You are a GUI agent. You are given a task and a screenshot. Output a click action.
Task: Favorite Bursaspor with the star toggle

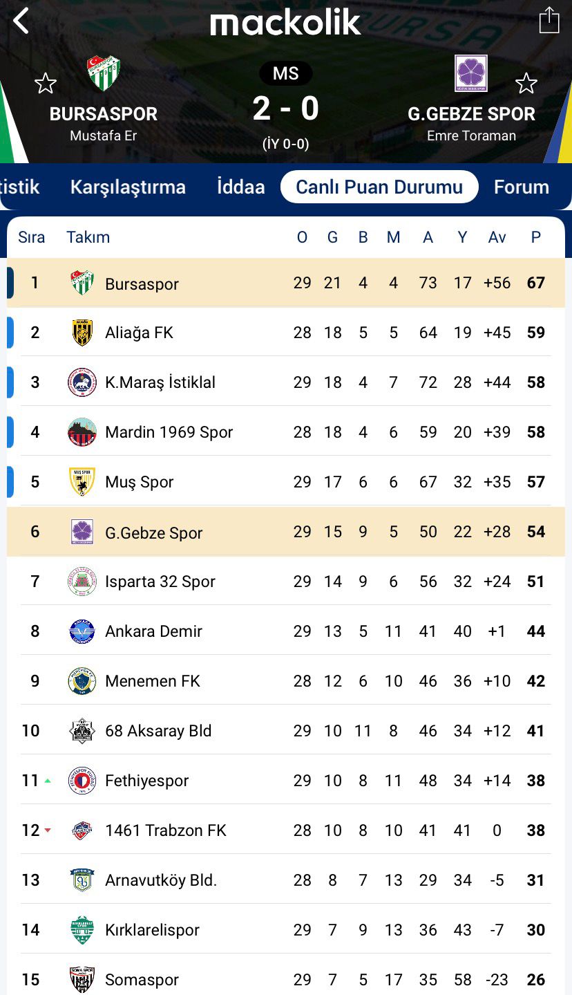(x=46, y=84)
